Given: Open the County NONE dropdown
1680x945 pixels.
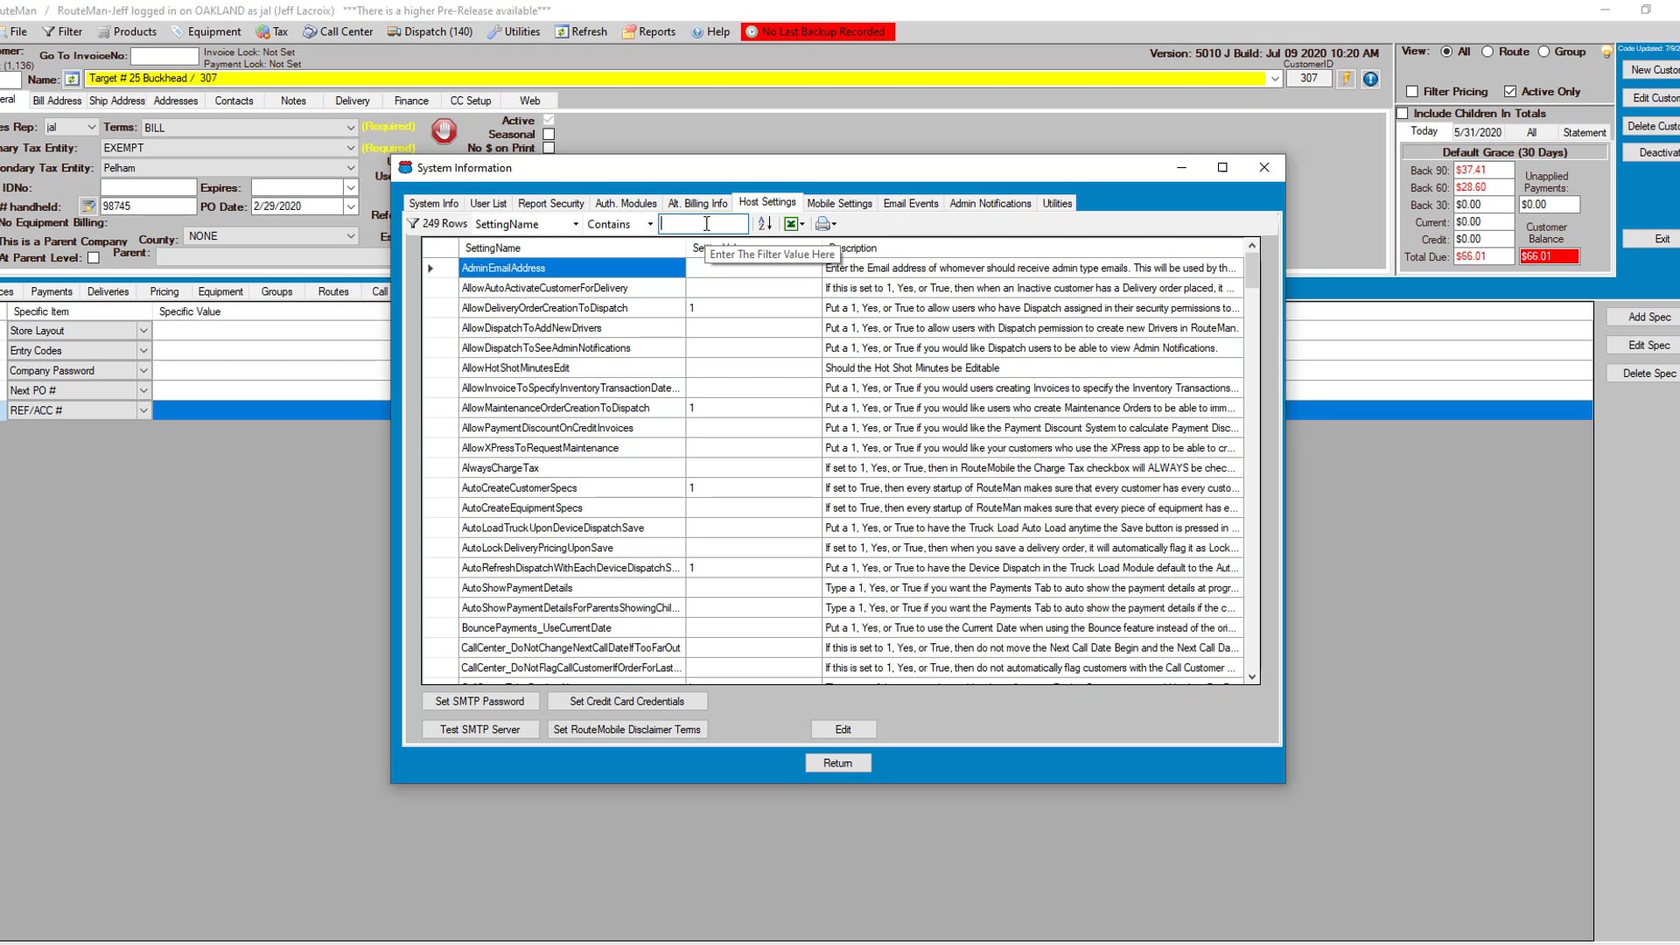Looking at the screenshot, I should click(350, 236).
